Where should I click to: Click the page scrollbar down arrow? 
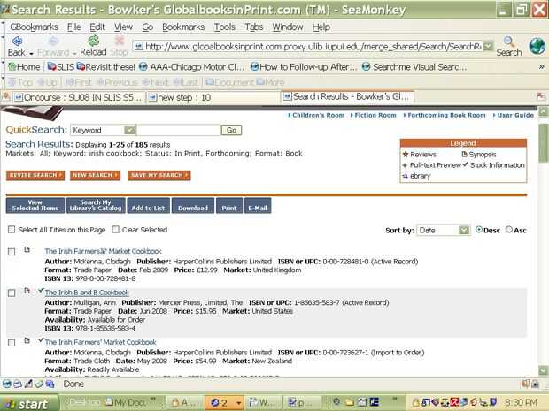pyautogui.click(x=544, y=370)
